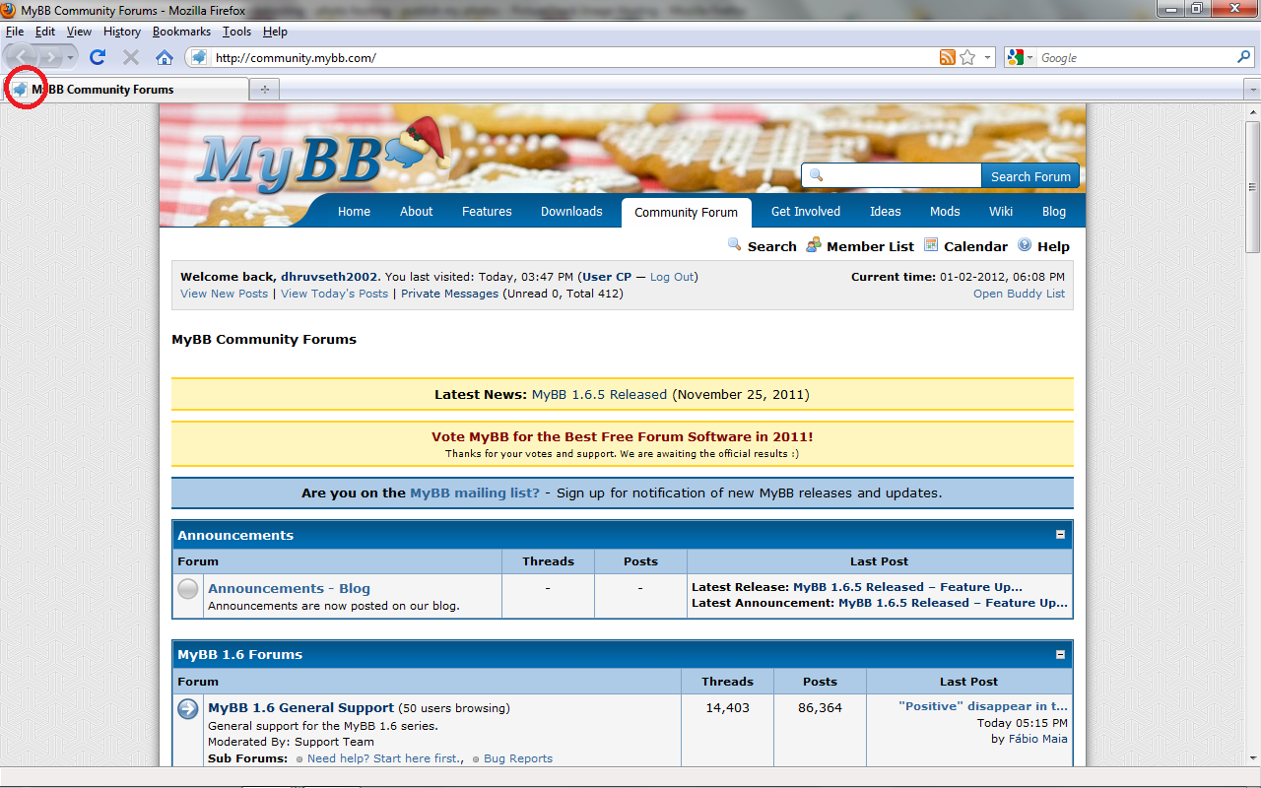Viewport: 1261px width, 788px height.
Task: Click the site favicon in the address bar
Action: pyautogui.click(x=199, y=57)
